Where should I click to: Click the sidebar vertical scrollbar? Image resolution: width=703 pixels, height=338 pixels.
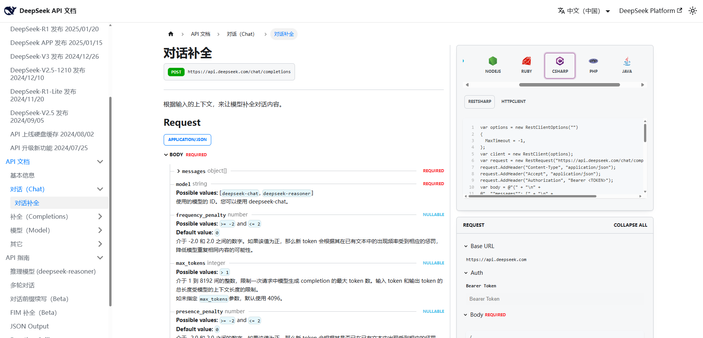point(110,201)
